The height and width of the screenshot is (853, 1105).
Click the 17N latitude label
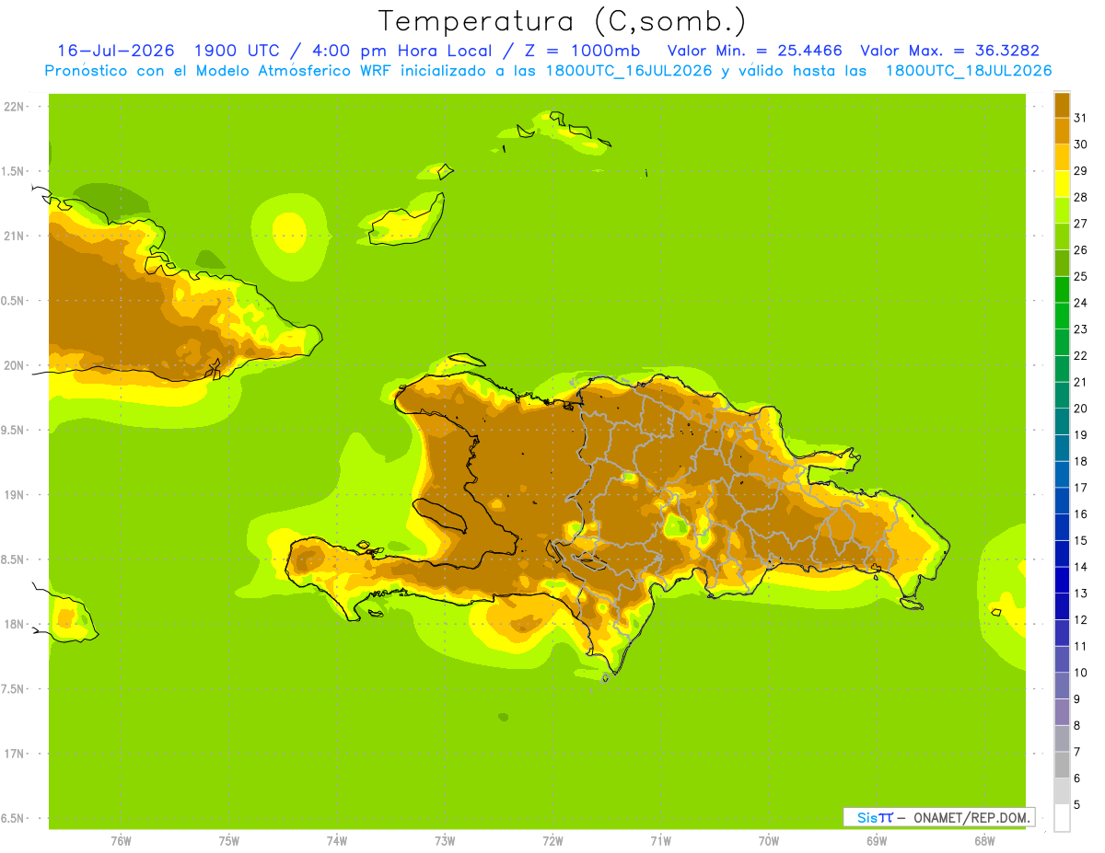pyautogui.click(x=14, y=754)
